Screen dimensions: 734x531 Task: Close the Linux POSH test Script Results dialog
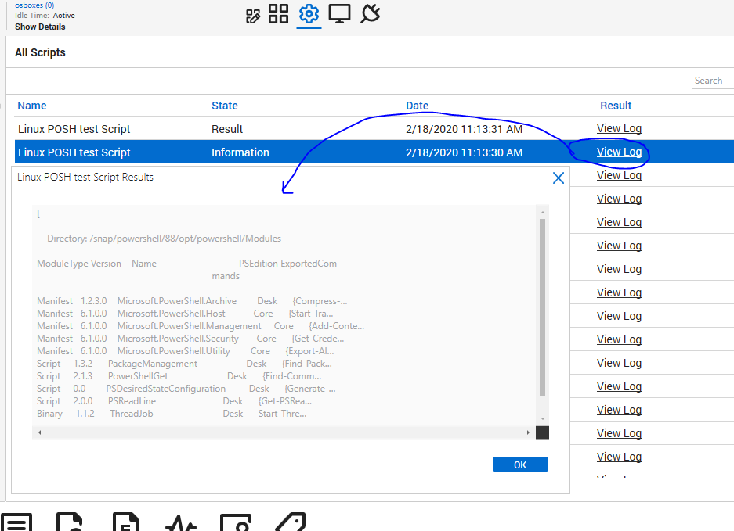pos(558,178)
